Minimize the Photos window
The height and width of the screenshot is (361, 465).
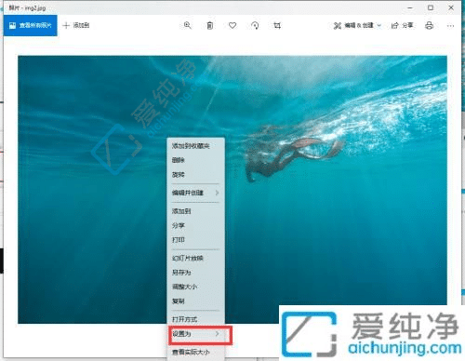pyautogui.click(x=410, y=7)
